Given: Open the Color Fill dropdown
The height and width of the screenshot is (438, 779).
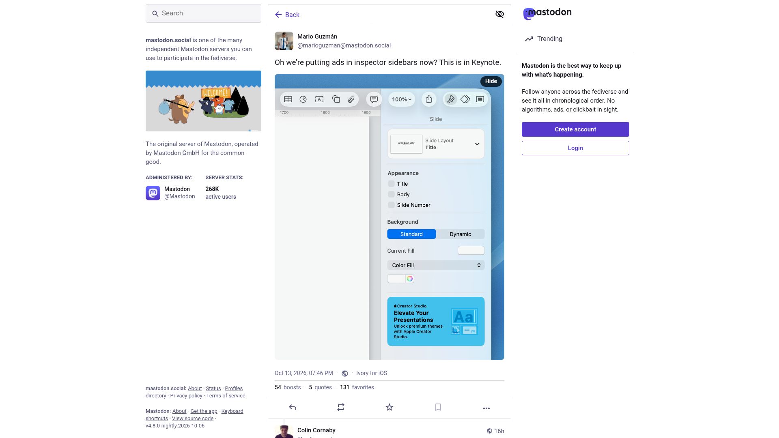Looking at the screenshot, I should (x=436, y=265).
